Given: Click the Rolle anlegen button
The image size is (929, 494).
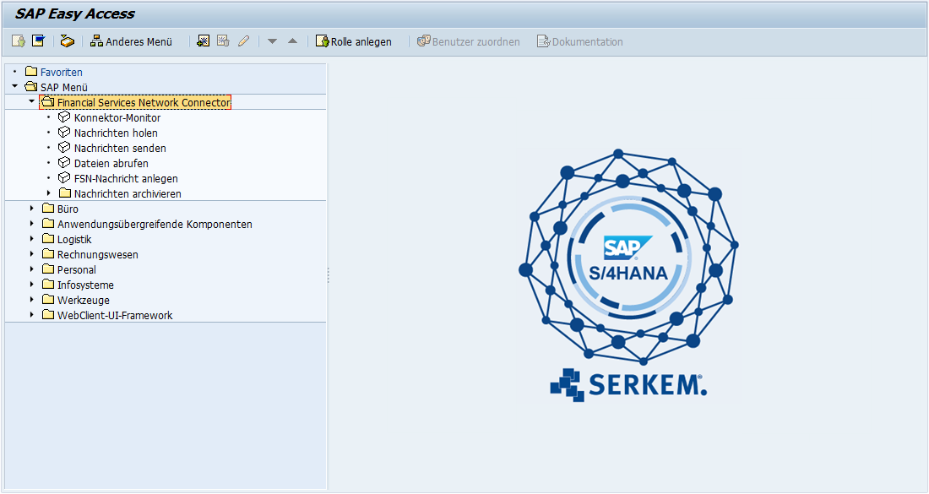Looking at the screenshot, I should coord(353,41).
